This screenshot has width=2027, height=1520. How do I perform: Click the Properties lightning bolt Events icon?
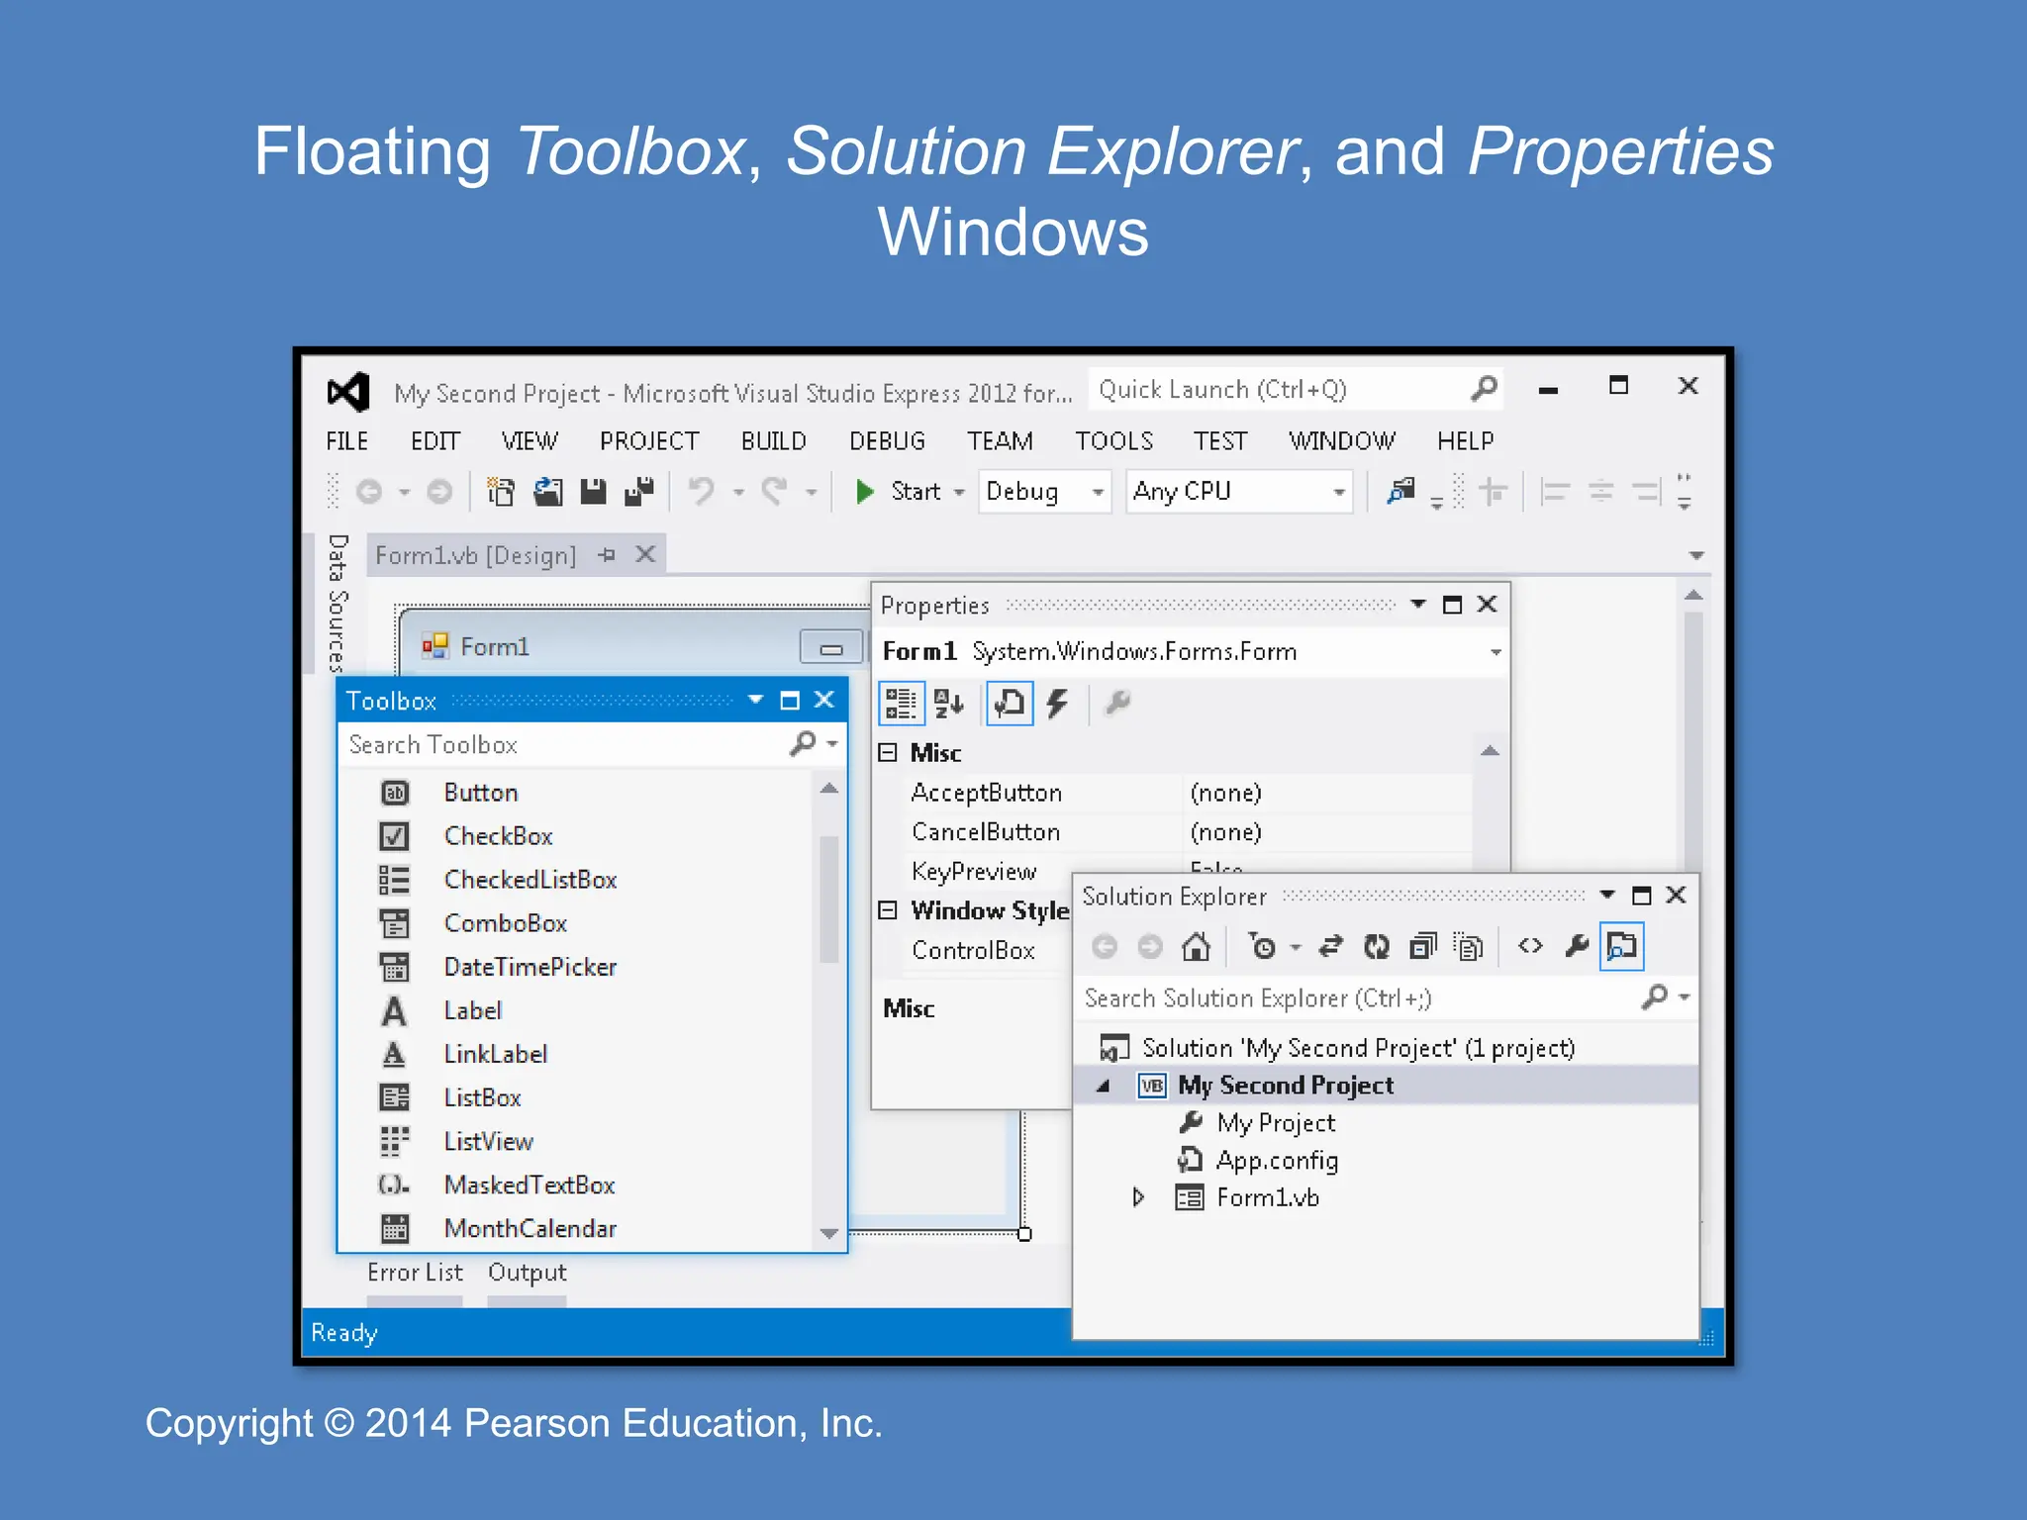point(1057,704)
